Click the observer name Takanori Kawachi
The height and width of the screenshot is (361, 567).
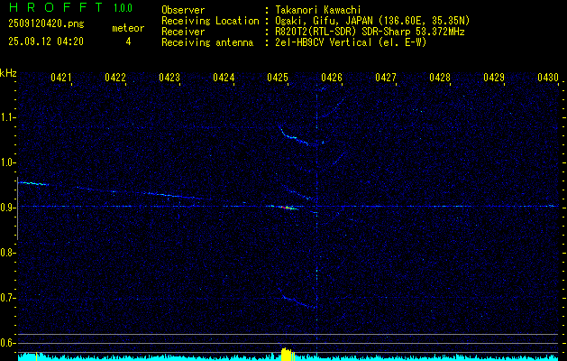pyautogui.click(x=317, y=10)
